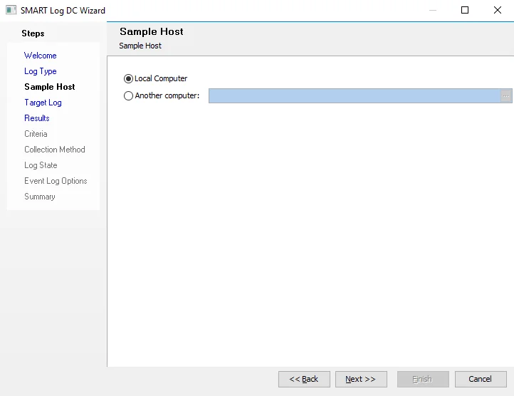The width and height of the screenshot is (514, 396).
Task: Click the Collection Method step
Action: 55,150
